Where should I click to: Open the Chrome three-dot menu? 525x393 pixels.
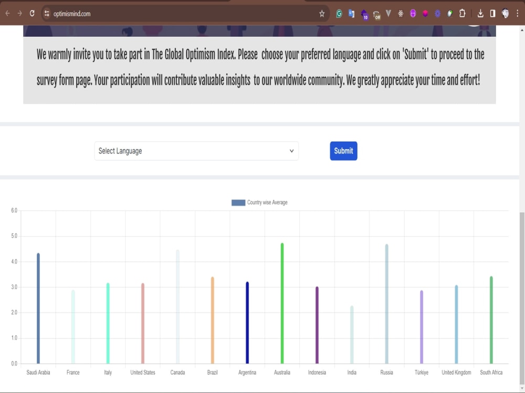[x=518, y=14]
